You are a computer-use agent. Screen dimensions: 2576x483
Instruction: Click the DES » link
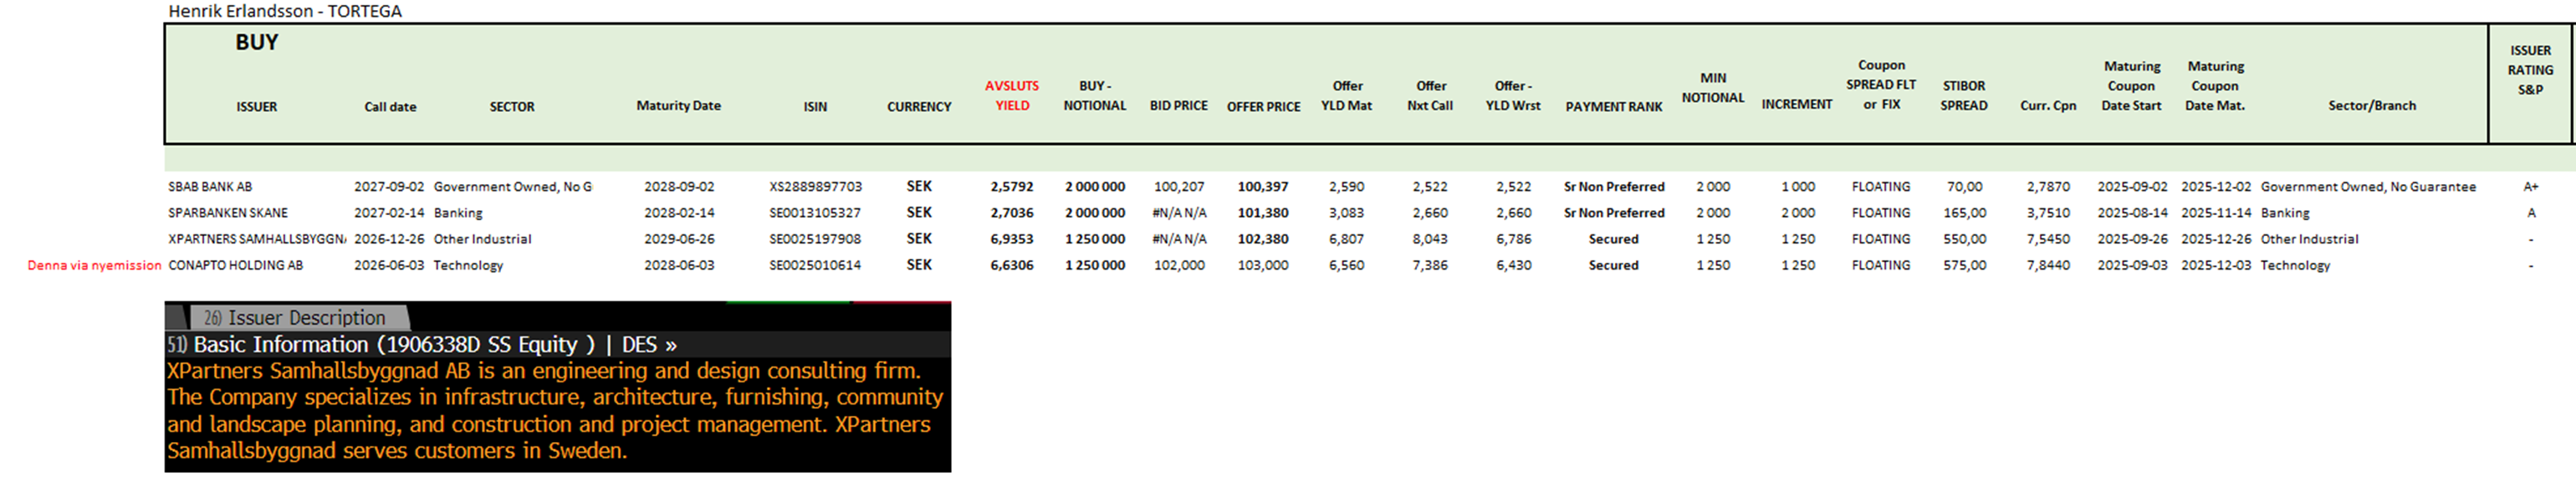(649, 345)
